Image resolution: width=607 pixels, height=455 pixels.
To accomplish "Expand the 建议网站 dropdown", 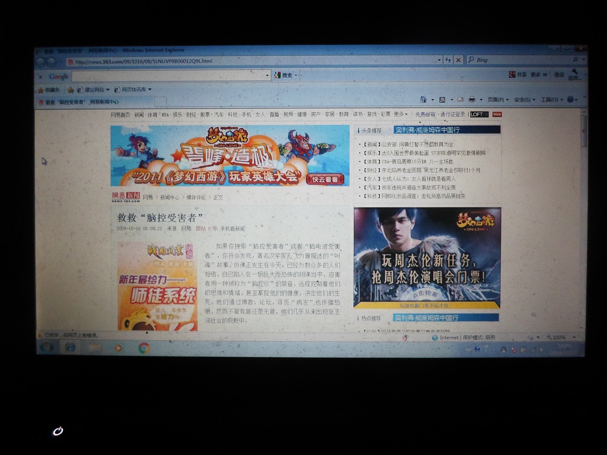I will (108, 90).
